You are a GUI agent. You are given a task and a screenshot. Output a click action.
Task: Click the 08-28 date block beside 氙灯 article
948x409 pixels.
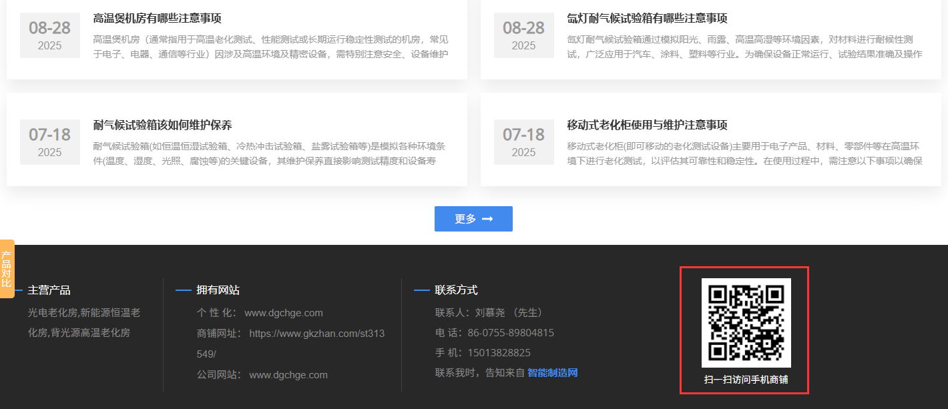[x=523, y=35]
